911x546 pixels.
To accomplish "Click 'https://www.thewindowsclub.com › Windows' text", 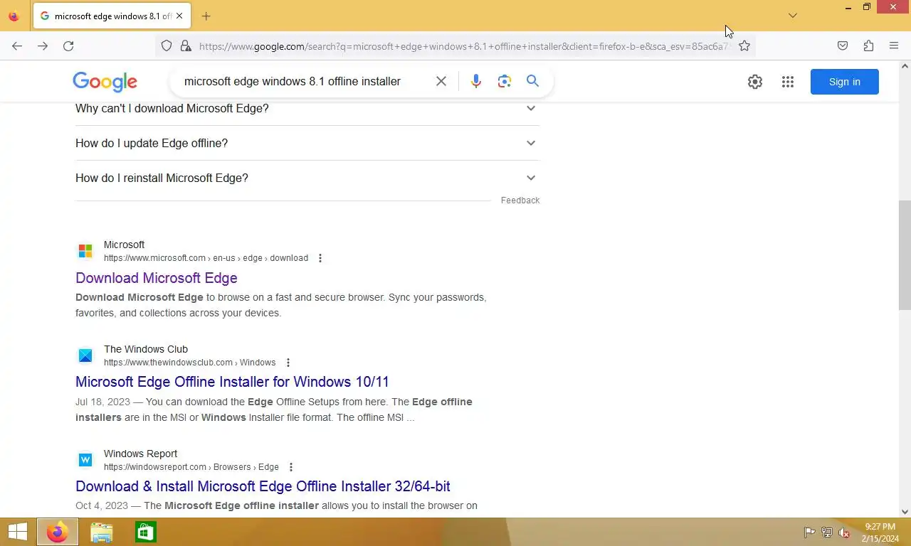I will pos(189,363).
